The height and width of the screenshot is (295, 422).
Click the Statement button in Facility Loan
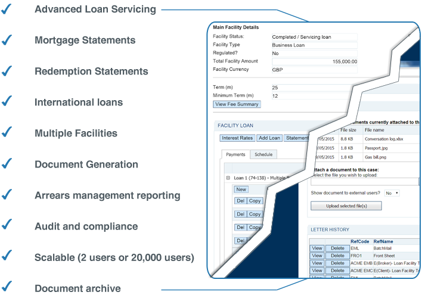297,138
